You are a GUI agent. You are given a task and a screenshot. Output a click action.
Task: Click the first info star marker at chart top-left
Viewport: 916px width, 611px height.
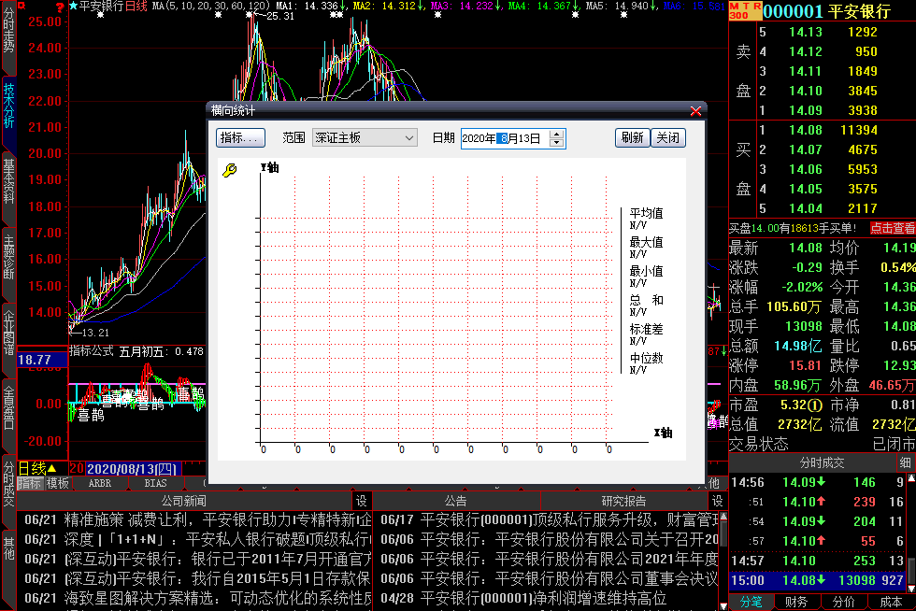pyautogui.click(x=101, y=15)
